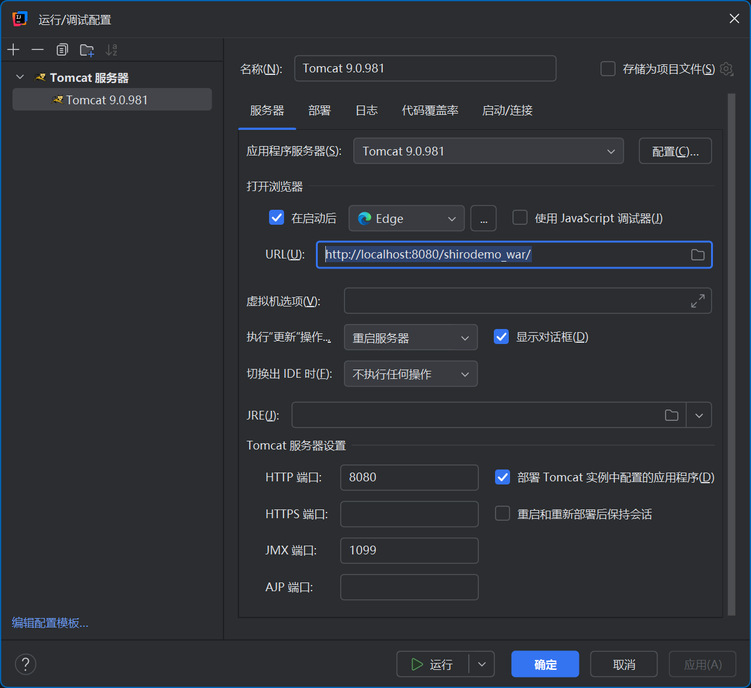The width and height of the screenshot is (751, 688).
Task: Enable 重启和重新部署后保持会话 checkbox
Action: pos(503,513)
